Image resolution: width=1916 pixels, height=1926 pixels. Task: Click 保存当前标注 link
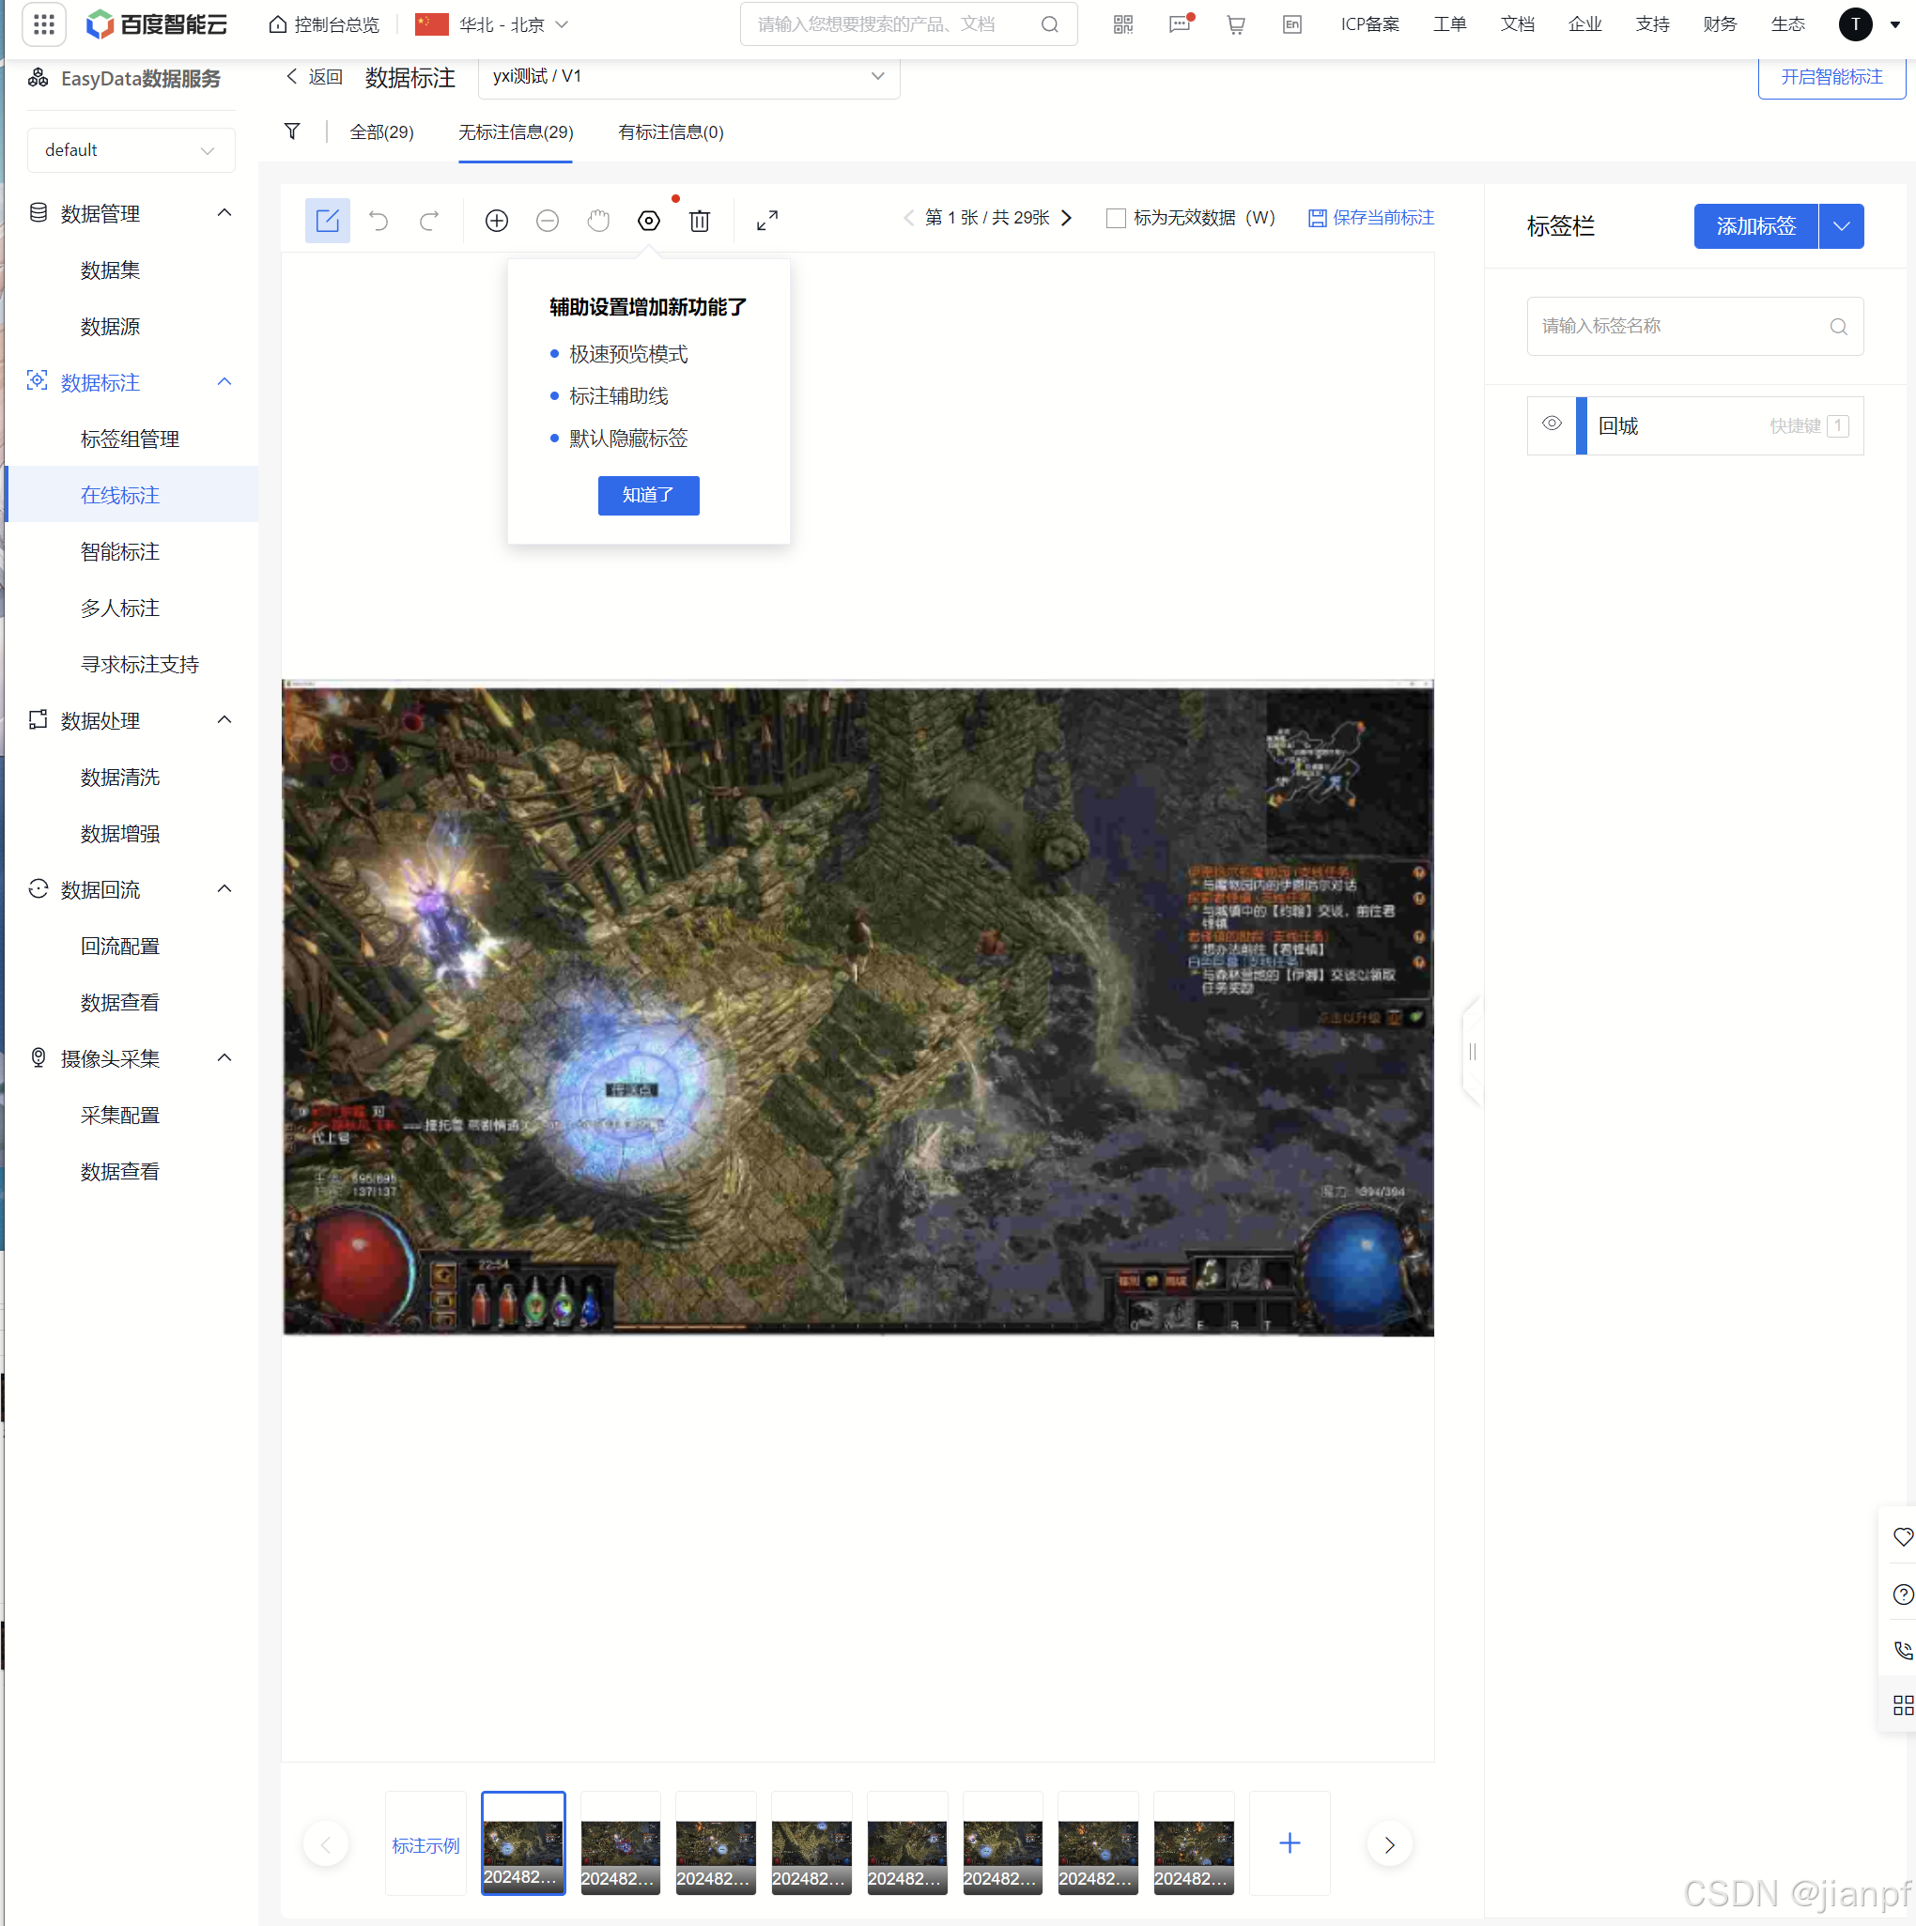(1370, 218)
